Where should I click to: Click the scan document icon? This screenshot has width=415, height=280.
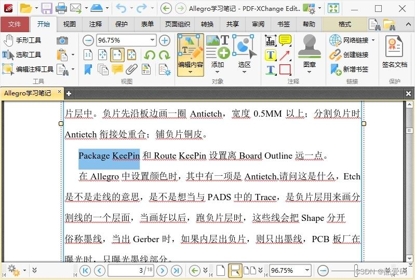click(x=97, y=8)
